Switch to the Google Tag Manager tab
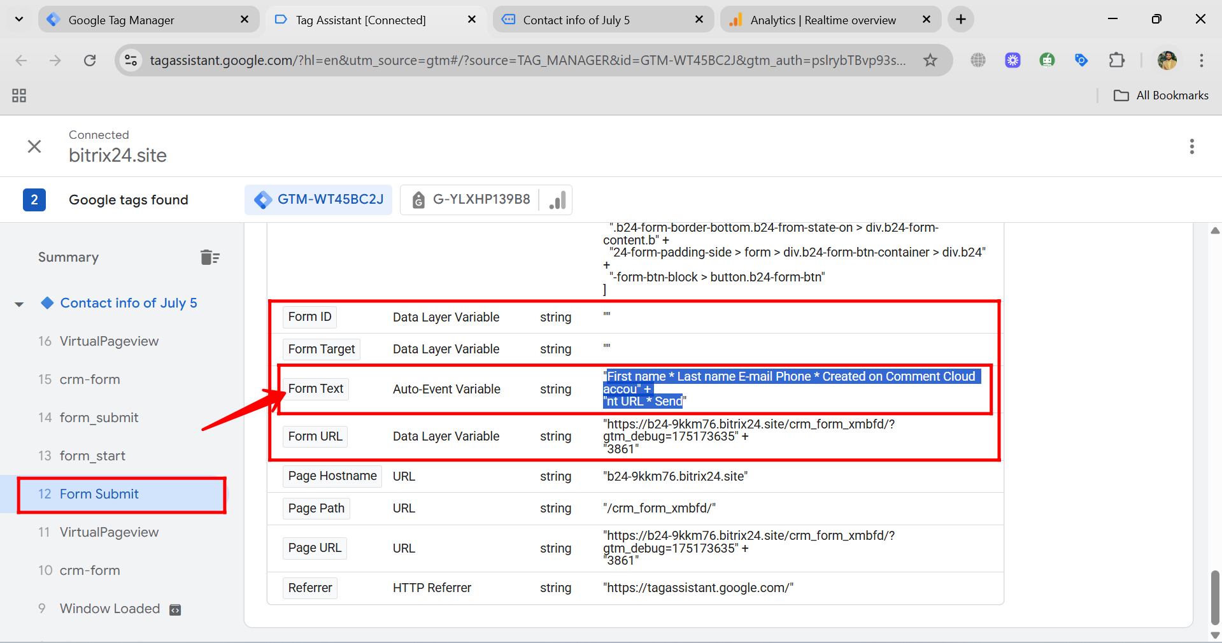This screenshot has height=643, width=1222. (x=149, y=20)
